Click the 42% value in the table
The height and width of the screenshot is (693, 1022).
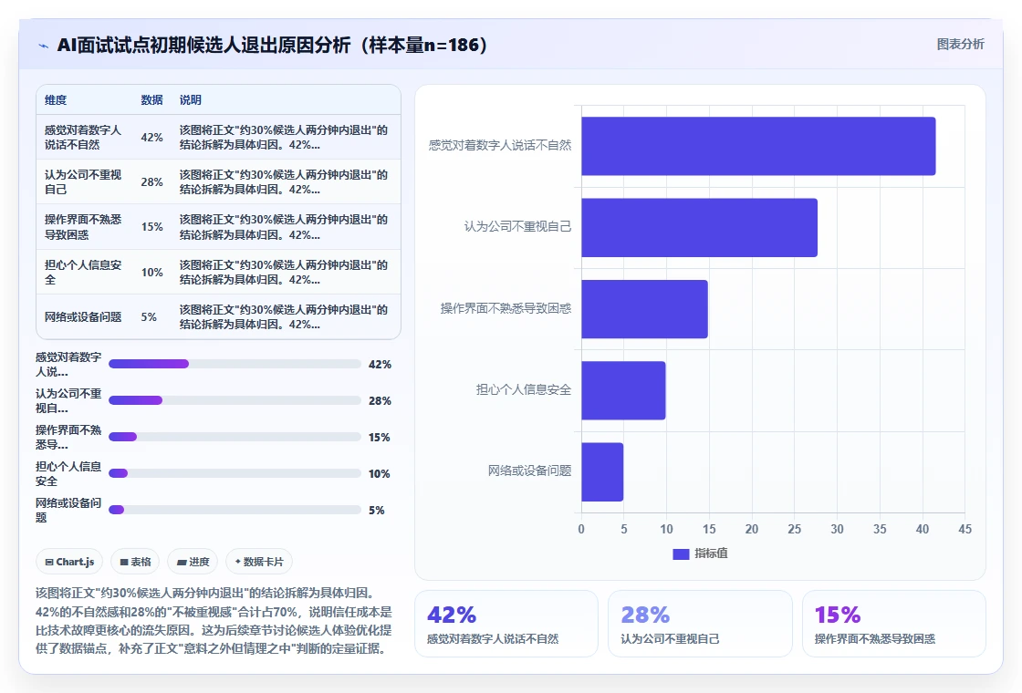click(151, 138)
